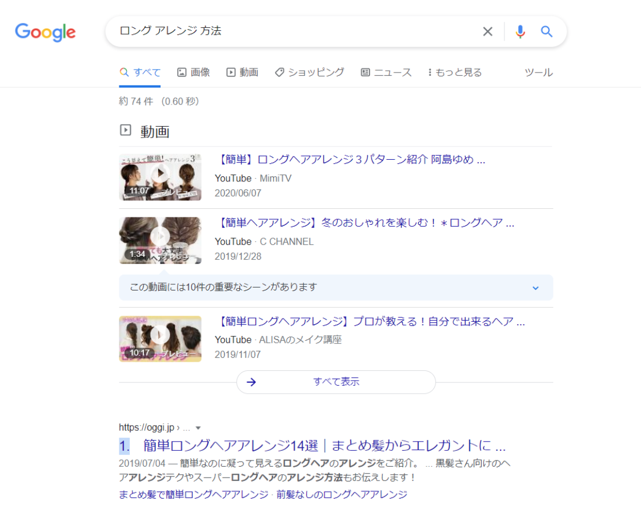Open the ALISA makeup video thumbnail
Viewport: 641px width, 509px height.
coord(160,338)
